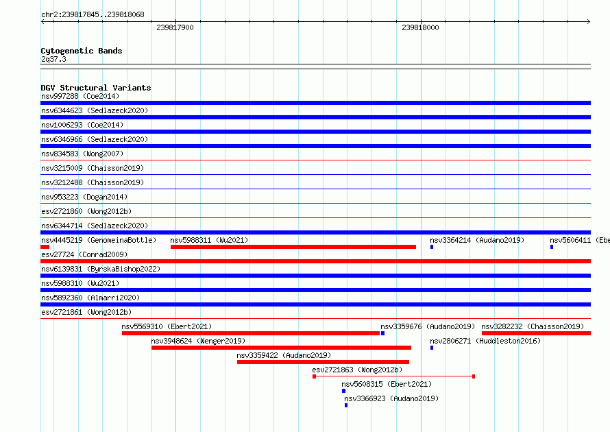Select nsv3359676 (Audano2019) label
Screen dimensions: 610x432
[x=428, y=326]
